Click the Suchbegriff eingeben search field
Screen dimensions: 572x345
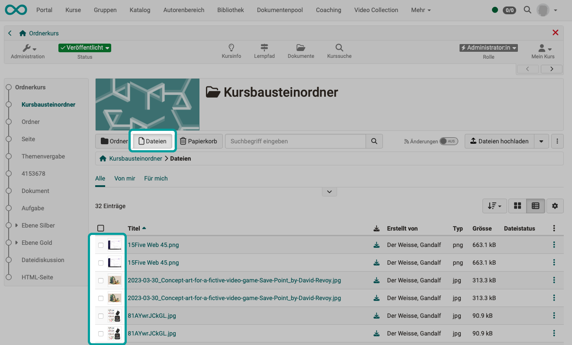296,141
